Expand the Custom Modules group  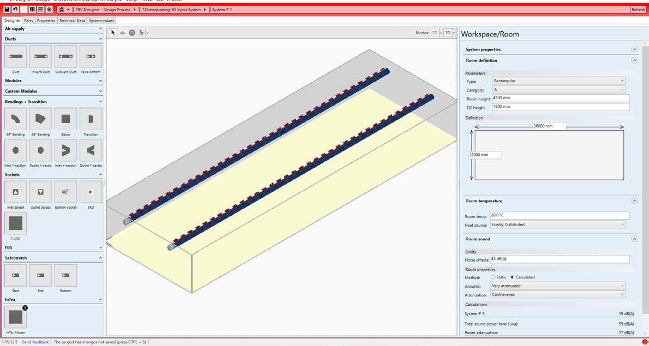(x=100, y=91)
